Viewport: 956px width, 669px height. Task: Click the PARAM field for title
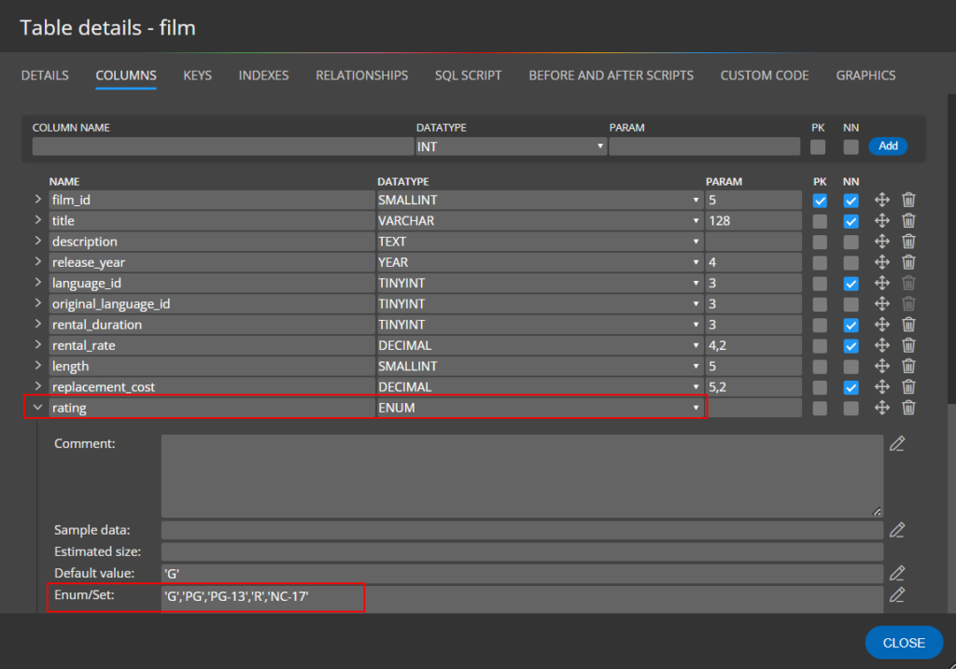pos(753,220)
